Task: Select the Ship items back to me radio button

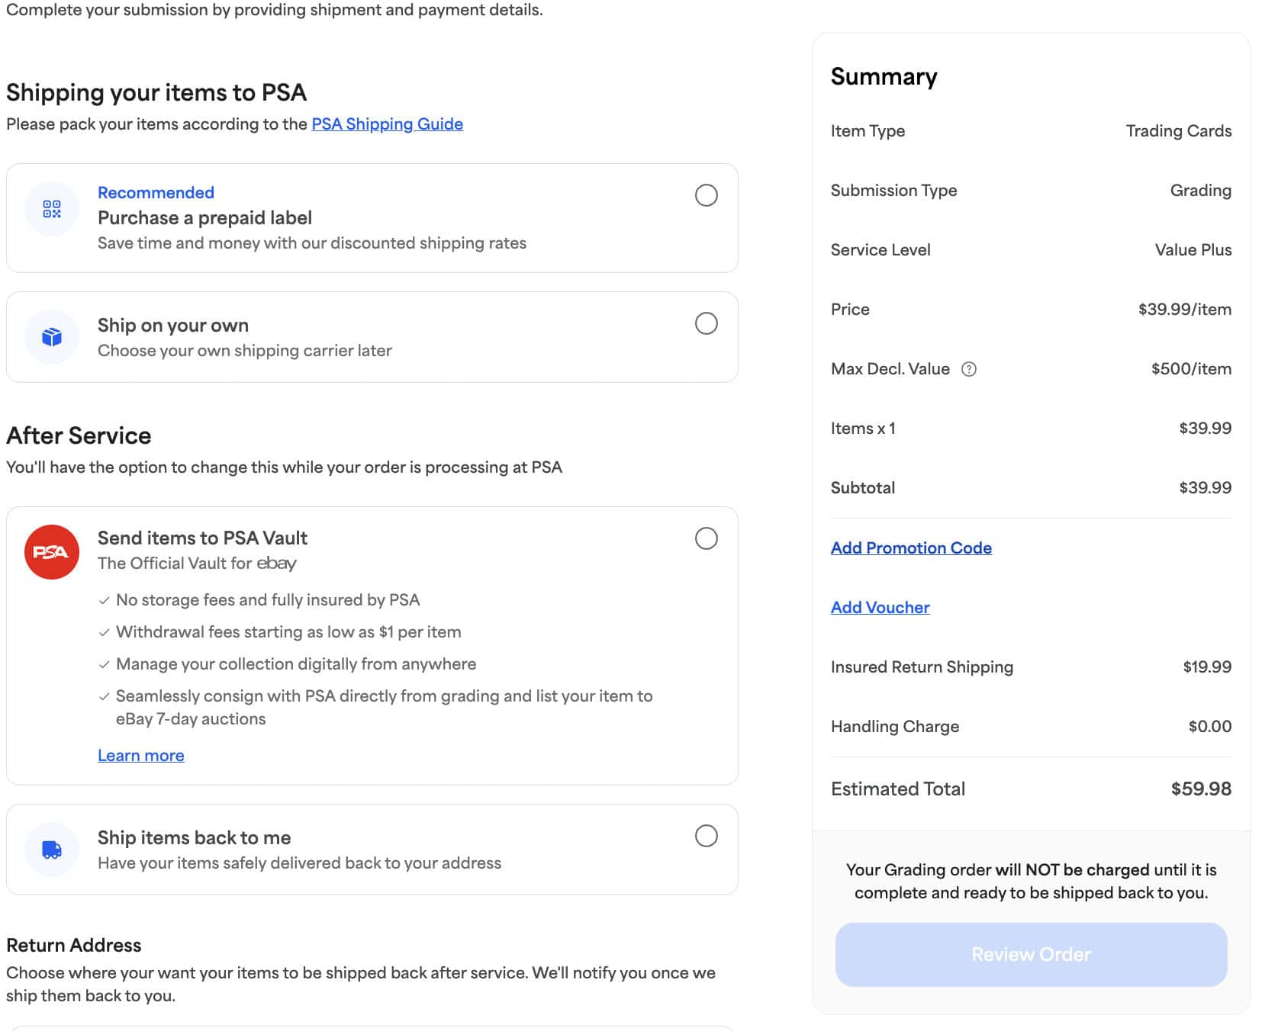Action: pos(707,836)
